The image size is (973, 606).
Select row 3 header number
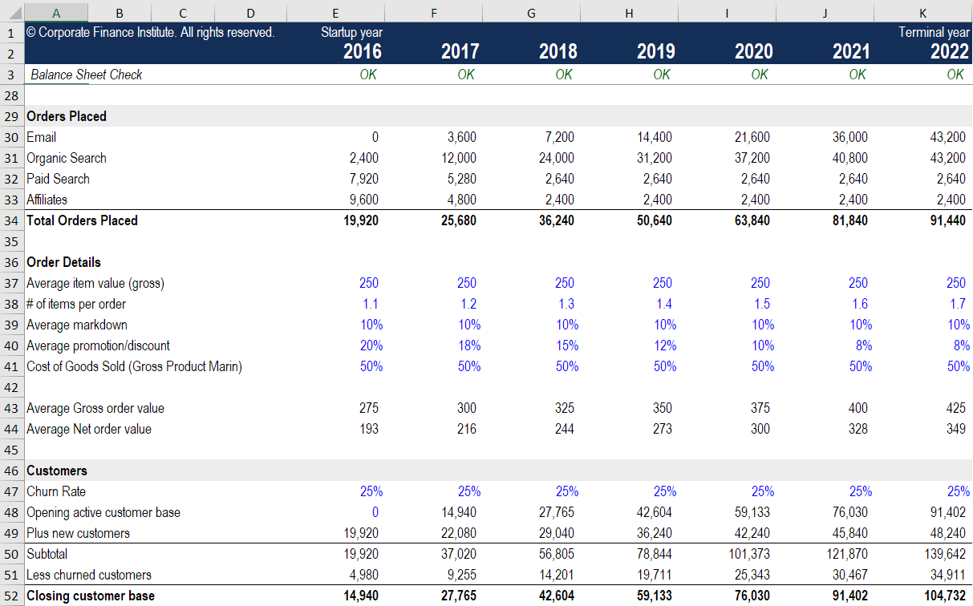click(x=12, y=75)
